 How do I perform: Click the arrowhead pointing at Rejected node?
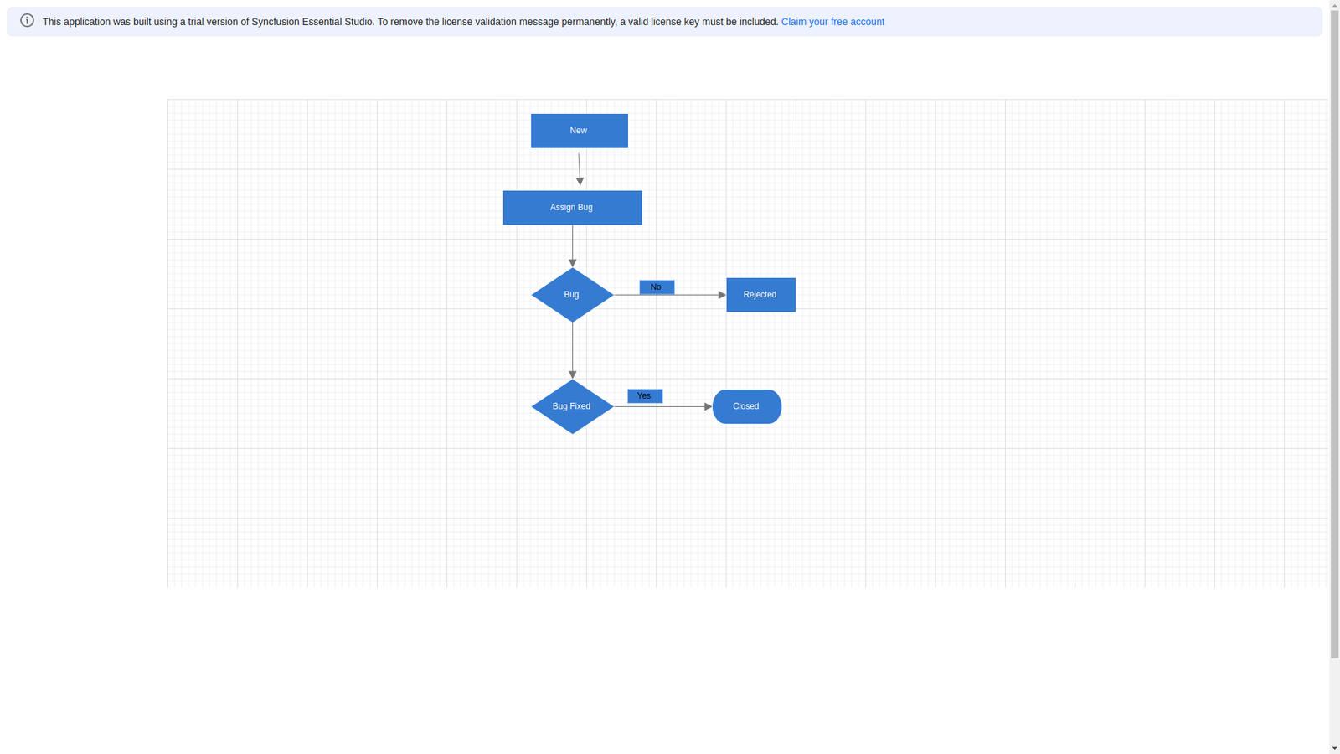[722, 295]
